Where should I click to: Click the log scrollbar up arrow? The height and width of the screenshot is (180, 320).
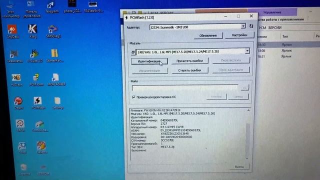point(248,110)
